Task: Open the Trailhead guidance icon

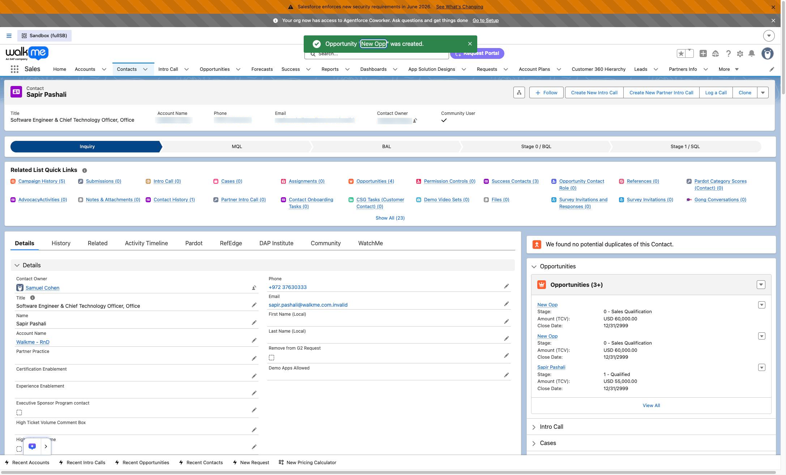Action: click(715, 53)
